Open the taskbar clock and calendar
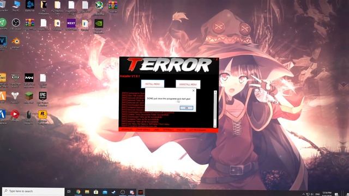This screenshot has height=196, width=349. point(327,194)
